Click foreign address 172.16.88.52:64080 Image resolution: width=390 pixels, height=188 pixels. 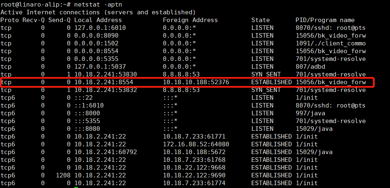pos(196,144)
